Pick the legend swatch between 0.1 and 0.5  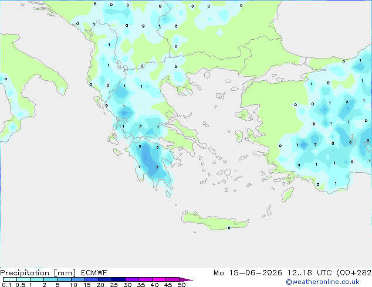(10, 279)
